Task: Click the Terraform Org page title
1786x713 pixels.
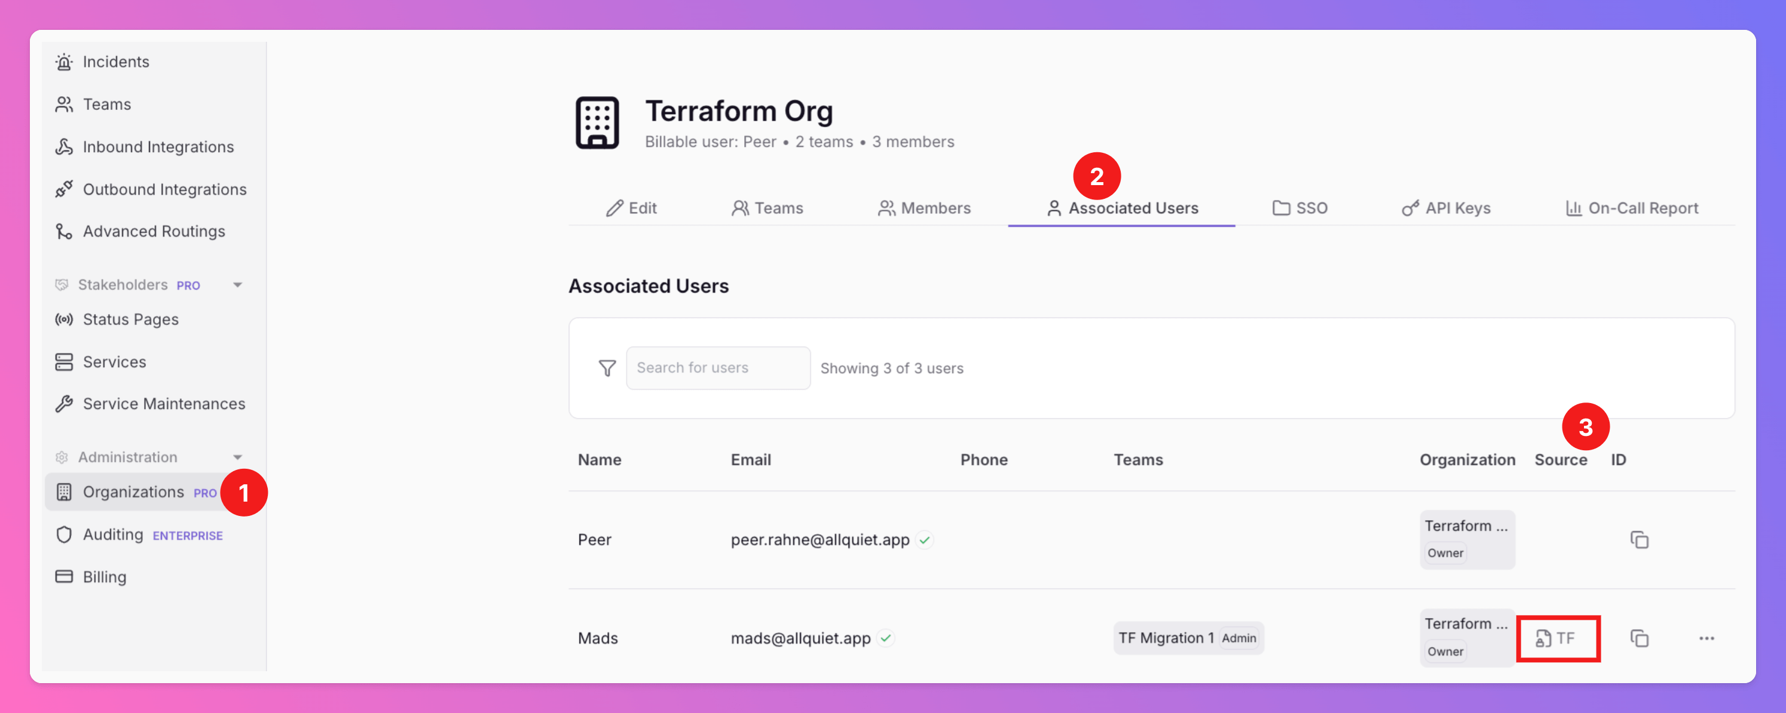Action: click(x=739, y=111)
